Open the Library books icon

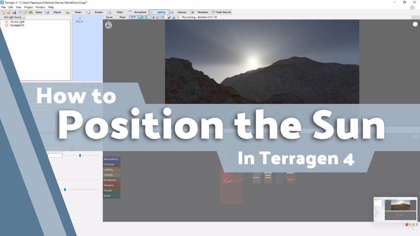point(31,12)
